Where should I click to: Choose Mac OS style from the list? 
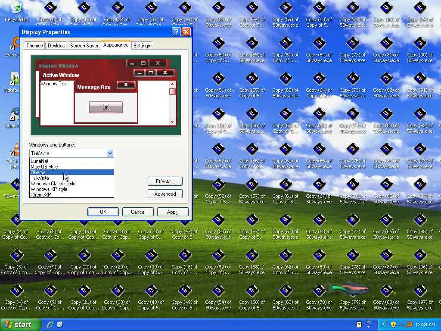point(72,167)
